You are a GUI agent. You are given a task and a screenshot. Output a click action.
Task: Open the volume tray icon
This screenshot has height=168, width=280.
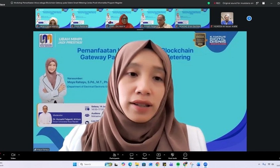tap(273, 164)
